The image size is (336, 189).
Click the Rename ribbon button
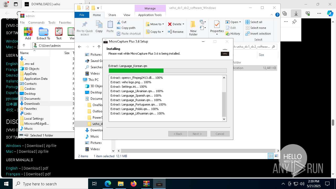(176, 32)
